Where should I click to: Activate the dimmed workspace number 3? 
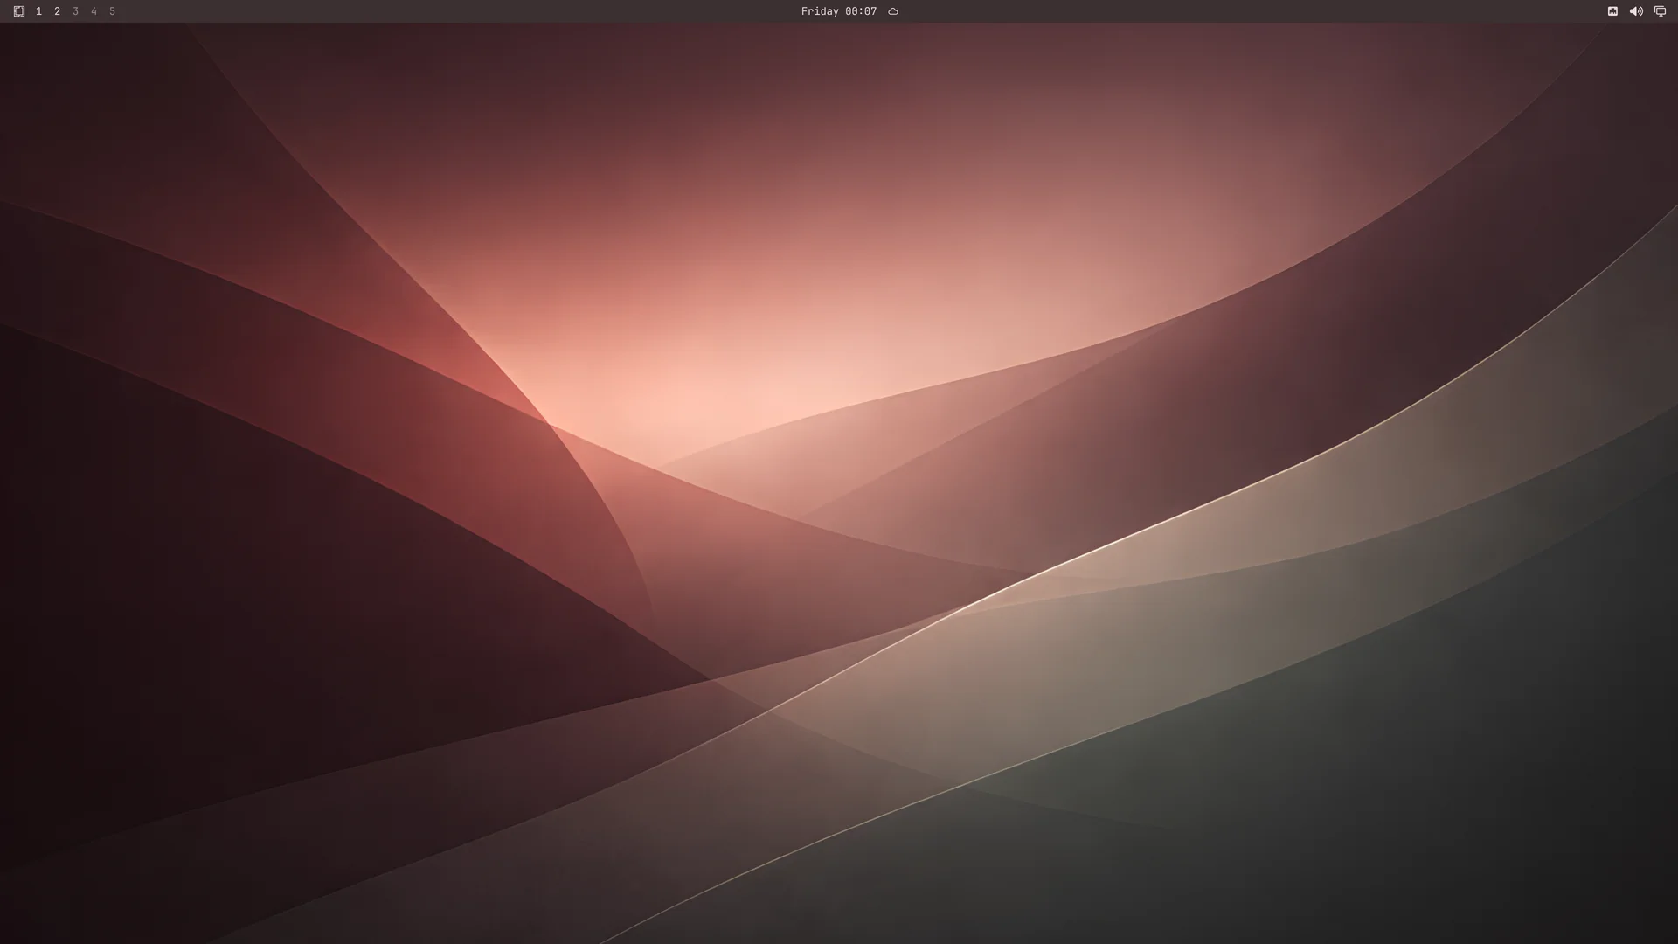[x=75, y=11]
